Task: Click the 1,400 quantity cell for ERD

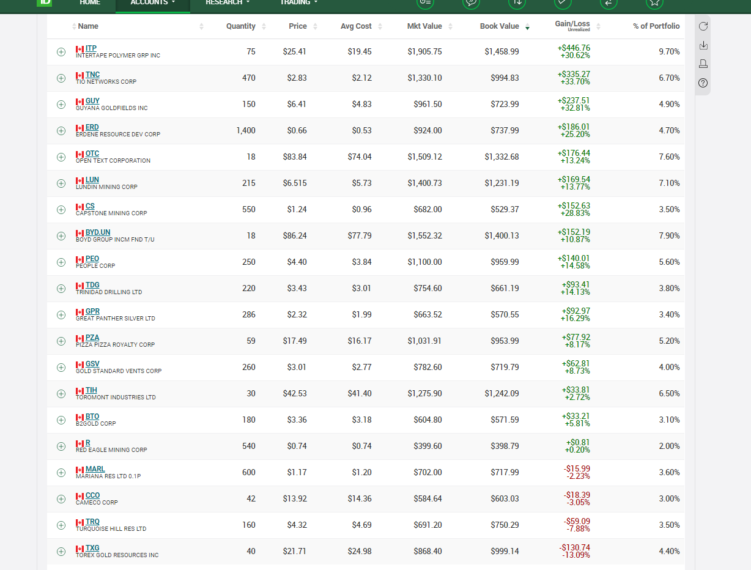Action: tap(246, 131)
